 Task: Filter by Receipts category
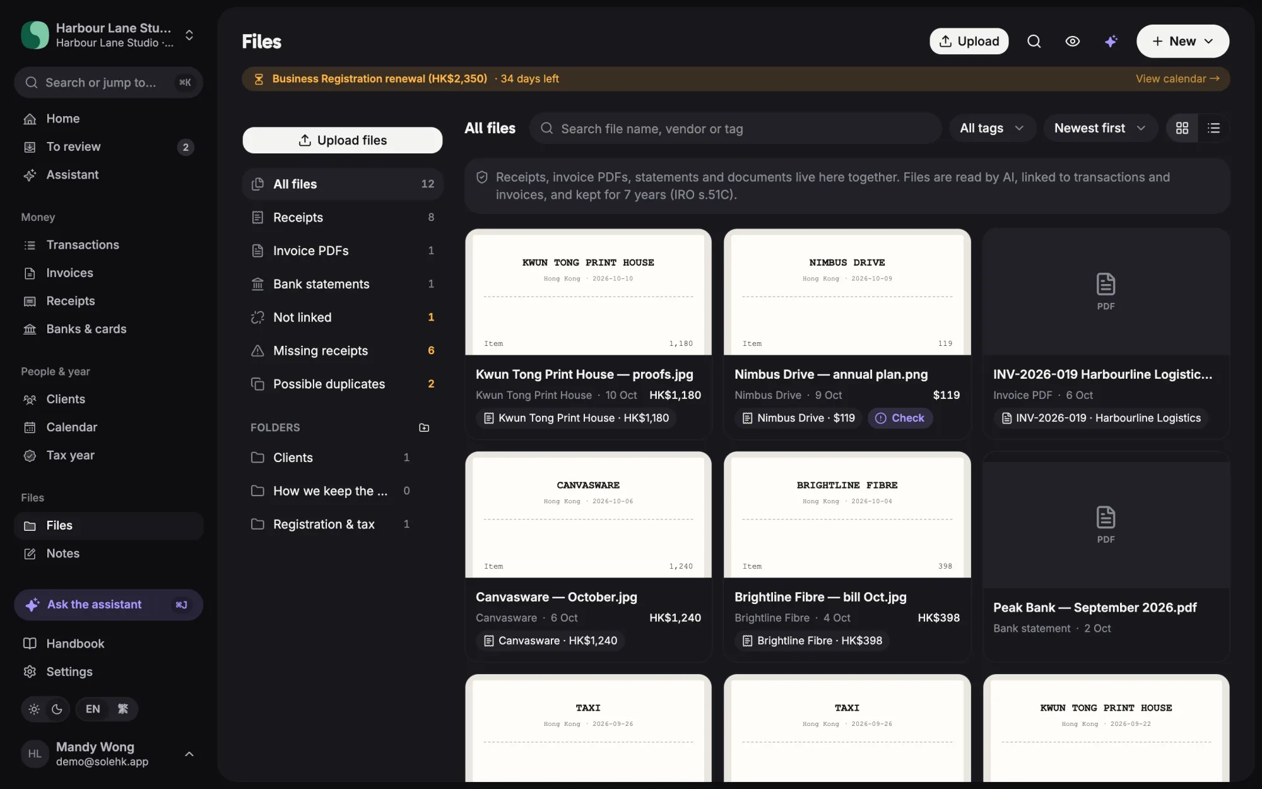[x=342, y=218]
